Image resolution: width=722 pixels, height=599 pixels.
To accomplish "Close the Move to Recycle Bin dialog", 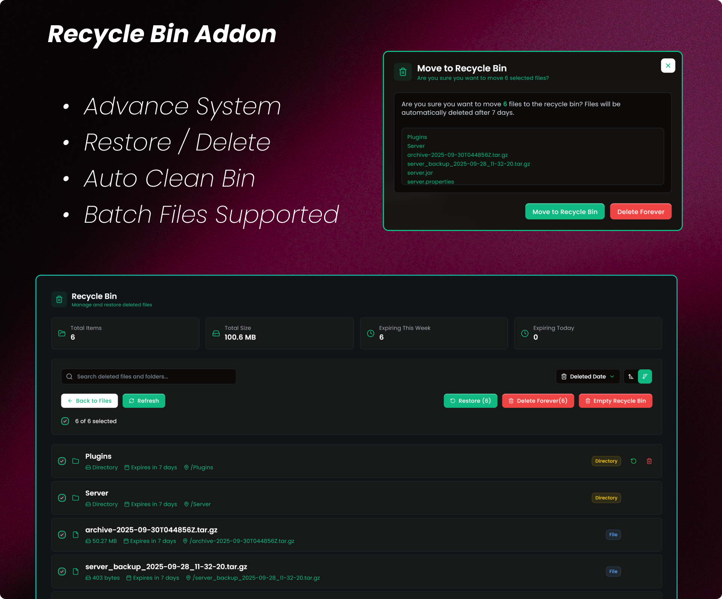I will pos(668,65).
